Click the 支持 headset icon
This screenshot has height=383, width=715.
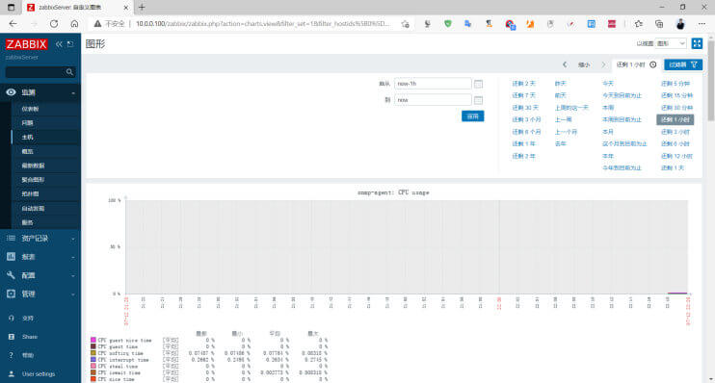[x=12, y=318]
